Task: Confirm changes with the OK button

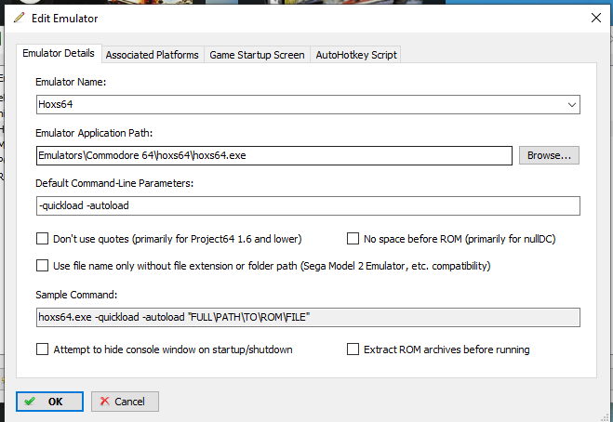Action: pyautogui.click(x=49, y=402)
